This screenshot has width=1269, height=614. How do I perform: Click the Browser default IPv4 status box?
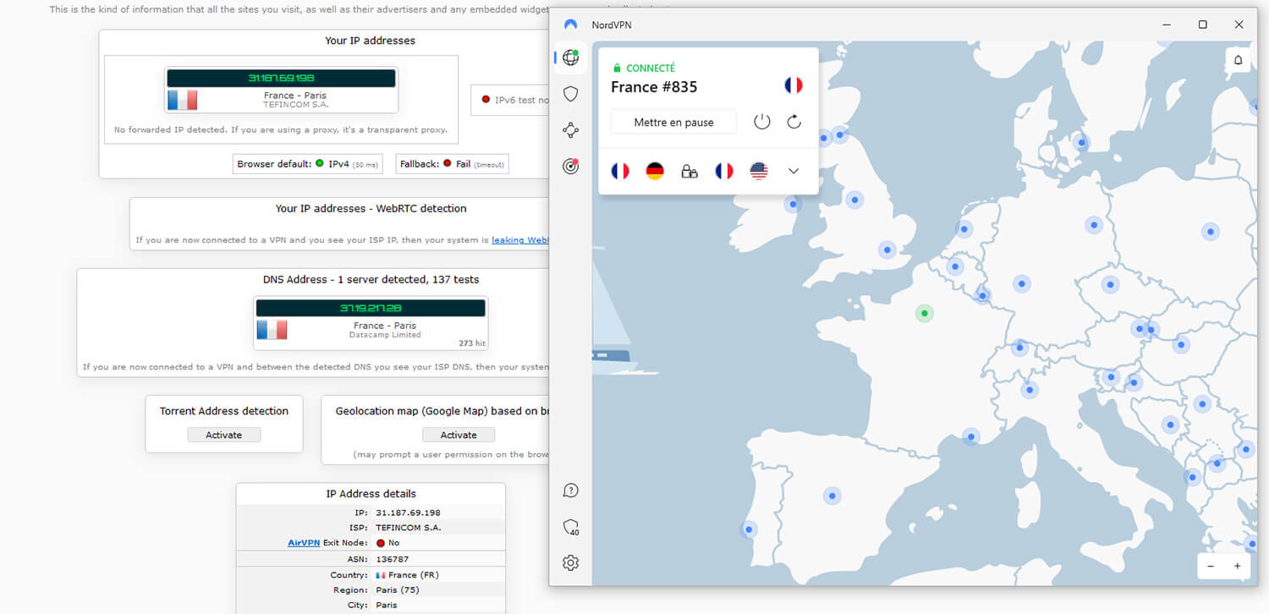(x=310, y=164)
